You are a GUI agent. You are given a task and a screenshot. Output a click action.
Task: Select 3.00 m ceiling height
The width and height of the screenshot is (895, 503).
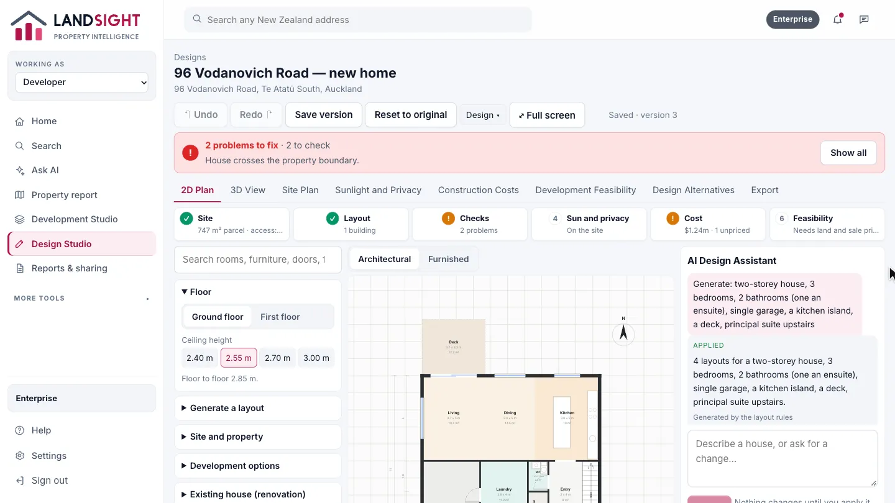point(316,358)
